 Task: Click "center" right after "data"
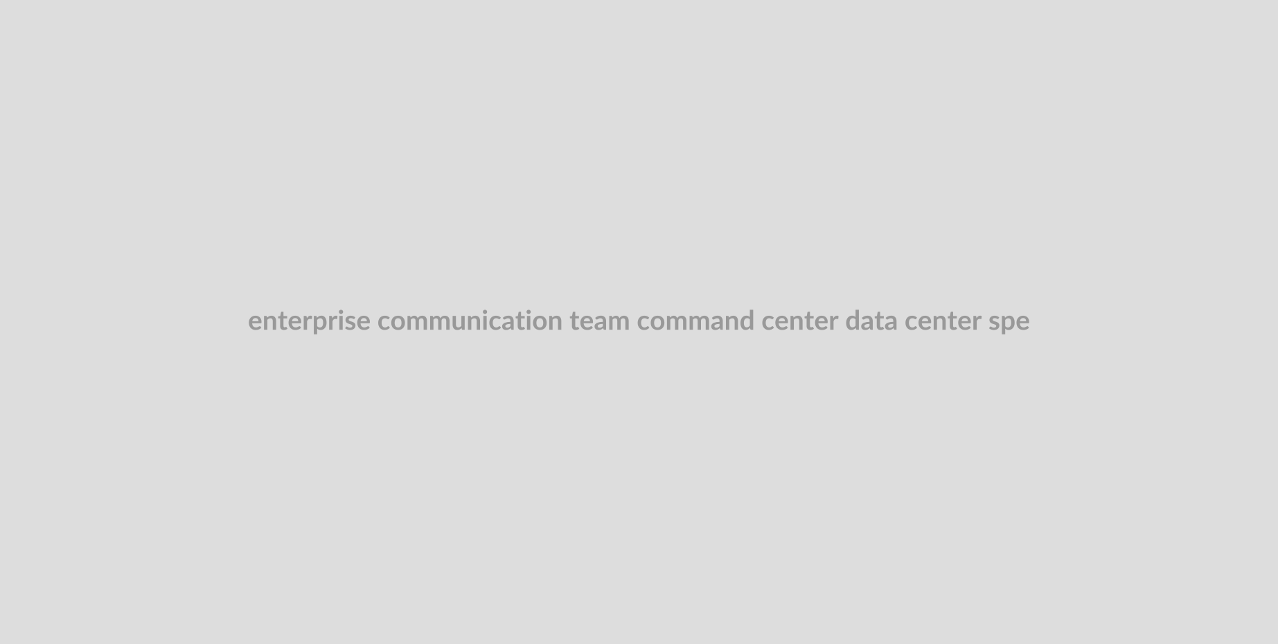(x=943, y=321)
